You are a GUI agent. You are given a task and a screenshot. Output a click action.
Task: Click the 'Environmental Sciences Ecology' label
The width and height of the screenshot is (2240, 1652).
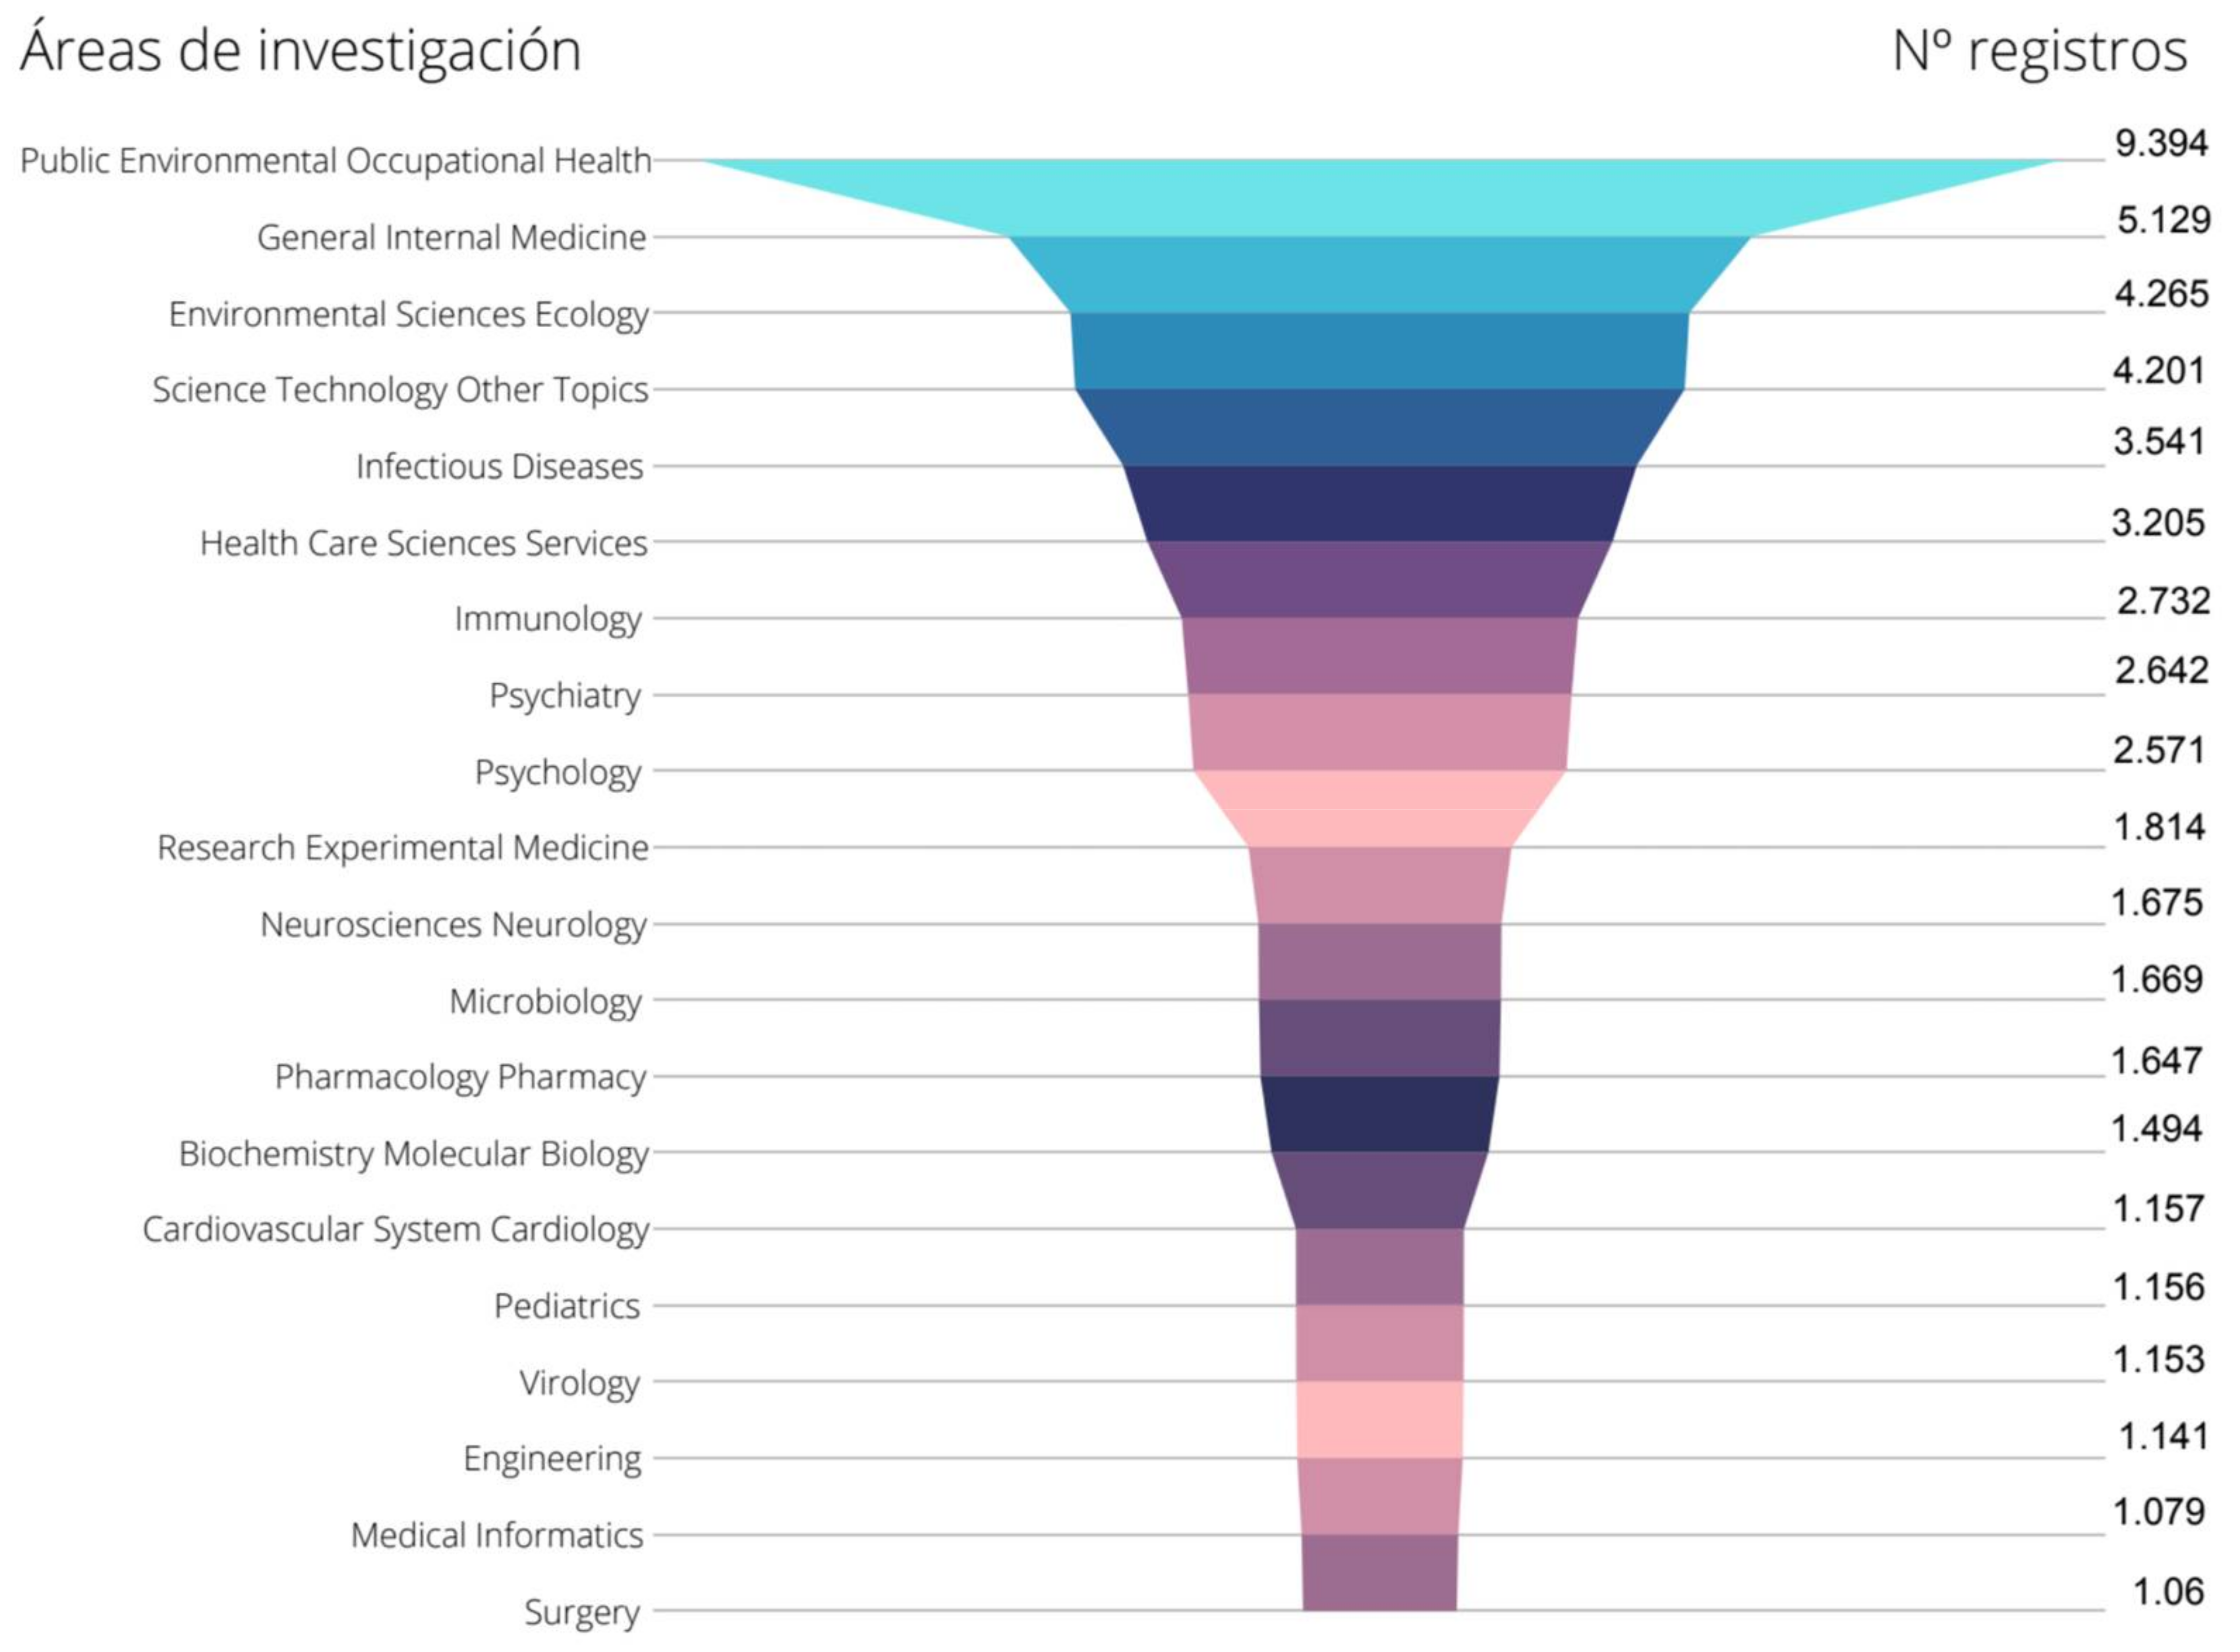pos(408,314)
